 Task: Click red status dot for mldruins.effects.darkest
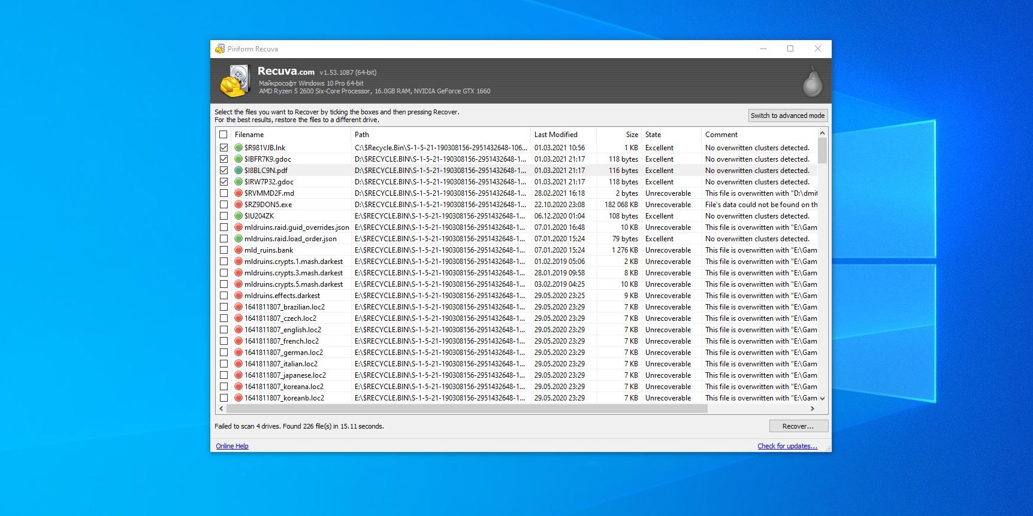pos(238,295)
